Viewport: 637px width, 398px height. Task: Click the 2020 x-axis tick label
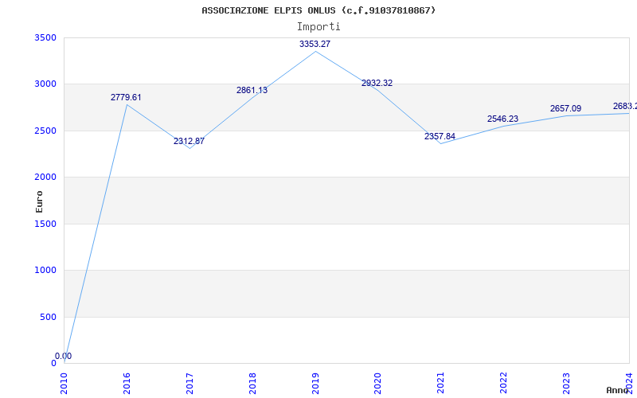377,383
